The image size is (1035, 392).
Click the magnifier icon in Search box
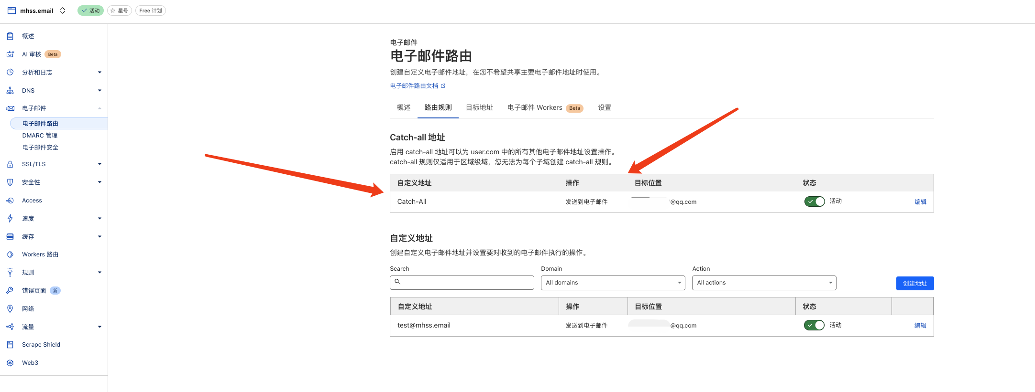pos(397,282)
